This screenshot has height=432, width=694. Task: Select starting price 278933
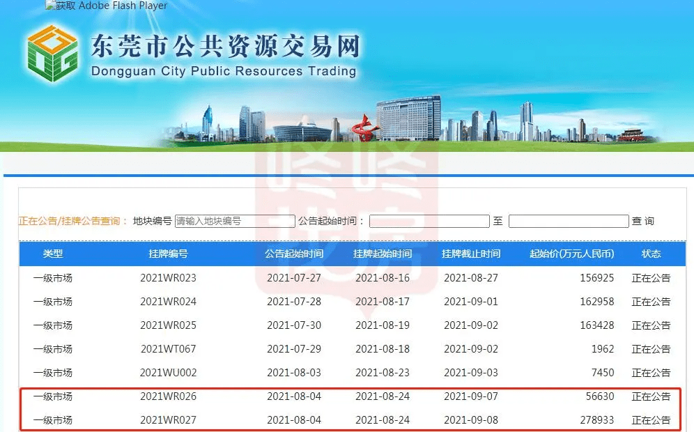(x=597, y=420)
